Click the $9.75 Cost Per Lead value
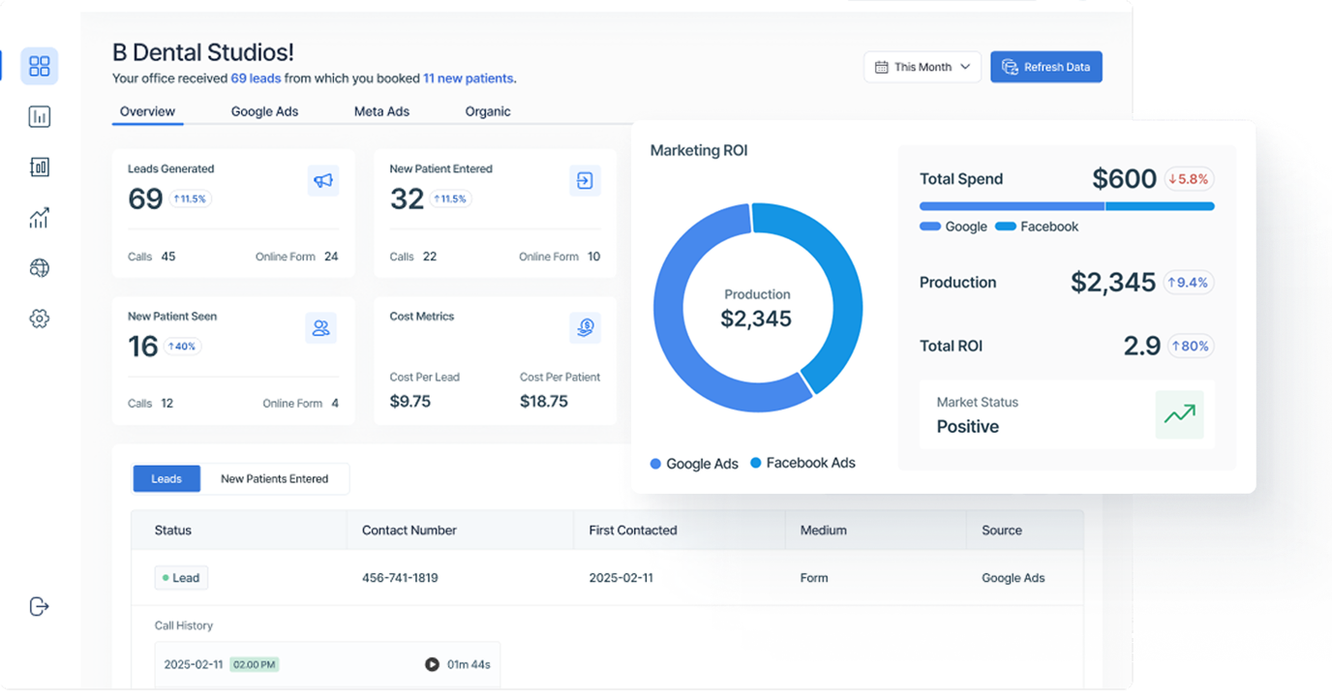The height and width of the screenshot is (700, 1332). click(410, 401)
